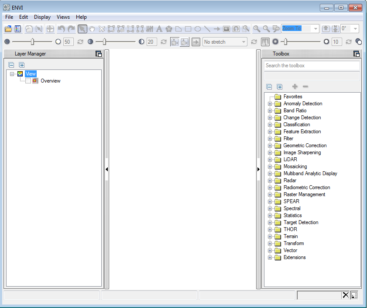Open a file with the folder icon

8,29
